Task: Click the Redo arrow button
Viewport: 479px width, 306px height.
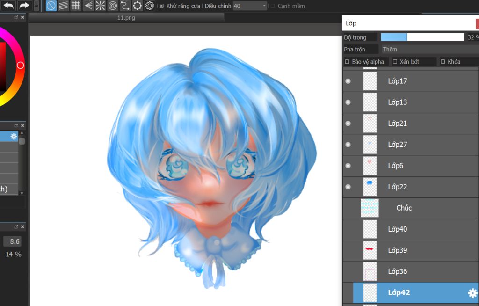Action: [x=24, y=6]
